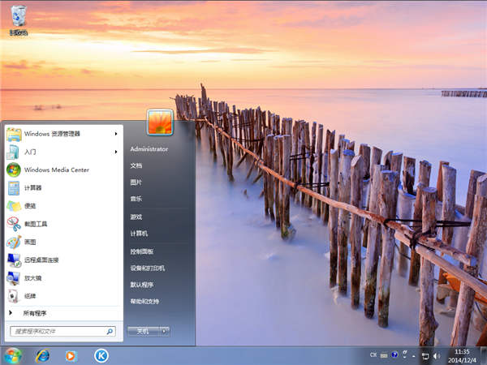The image size is (487, 365).
Task: Click the 关机 shut down button
Action: (143, 332)
